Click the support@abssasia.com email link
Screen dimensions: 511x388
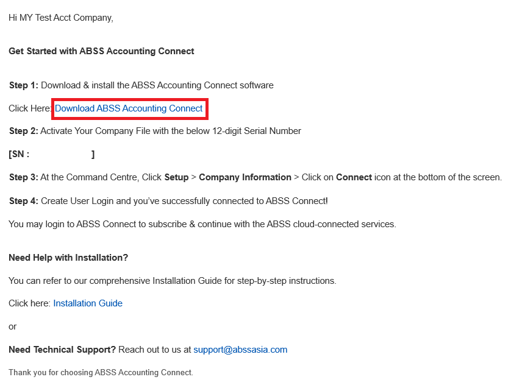tap(240, 350)
